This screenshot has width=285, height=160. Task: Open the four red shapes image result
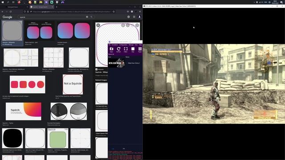(x=28, y=84)
